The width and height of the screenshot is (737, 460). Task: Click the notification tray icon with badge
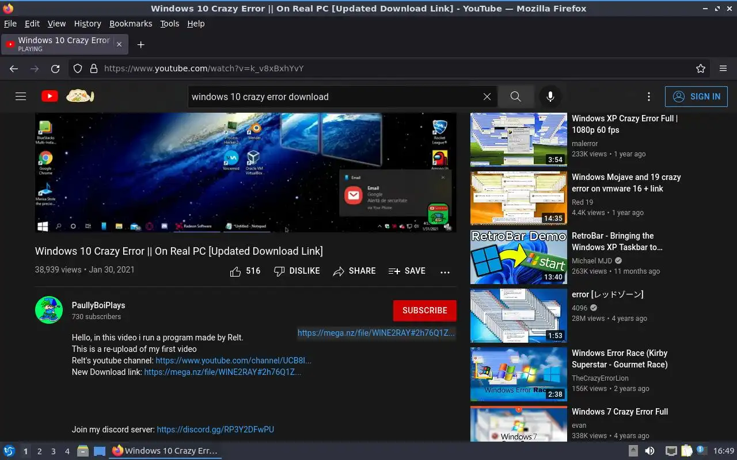point(702,450)
